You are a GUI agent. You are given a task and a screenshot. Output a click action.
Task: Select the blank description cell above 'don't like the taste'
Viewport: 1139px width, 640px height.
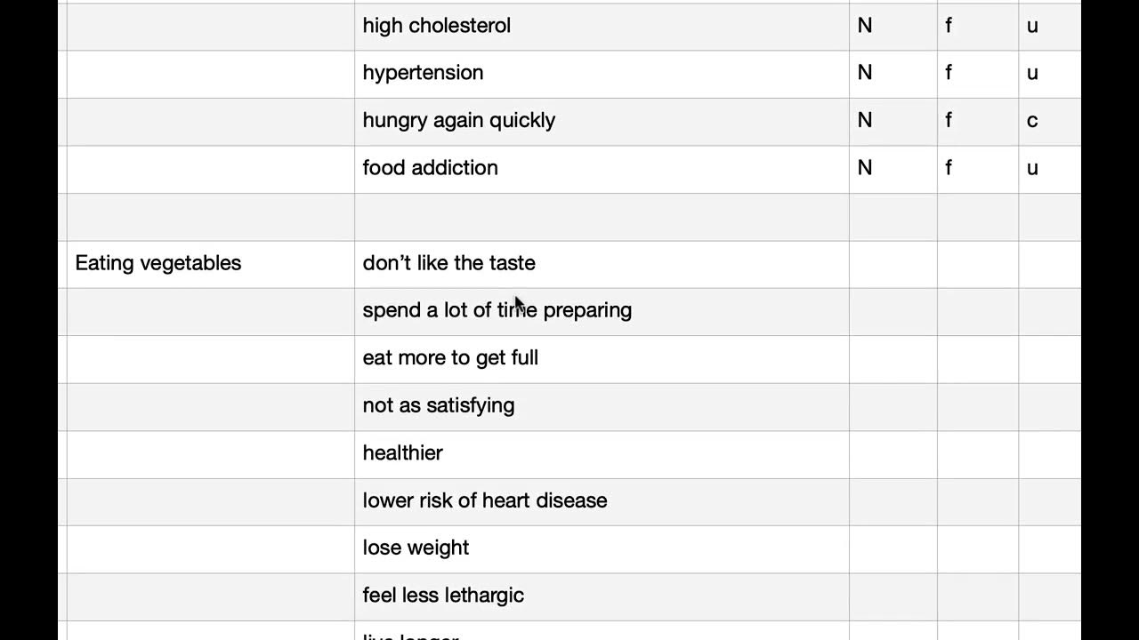click(601, 216)
